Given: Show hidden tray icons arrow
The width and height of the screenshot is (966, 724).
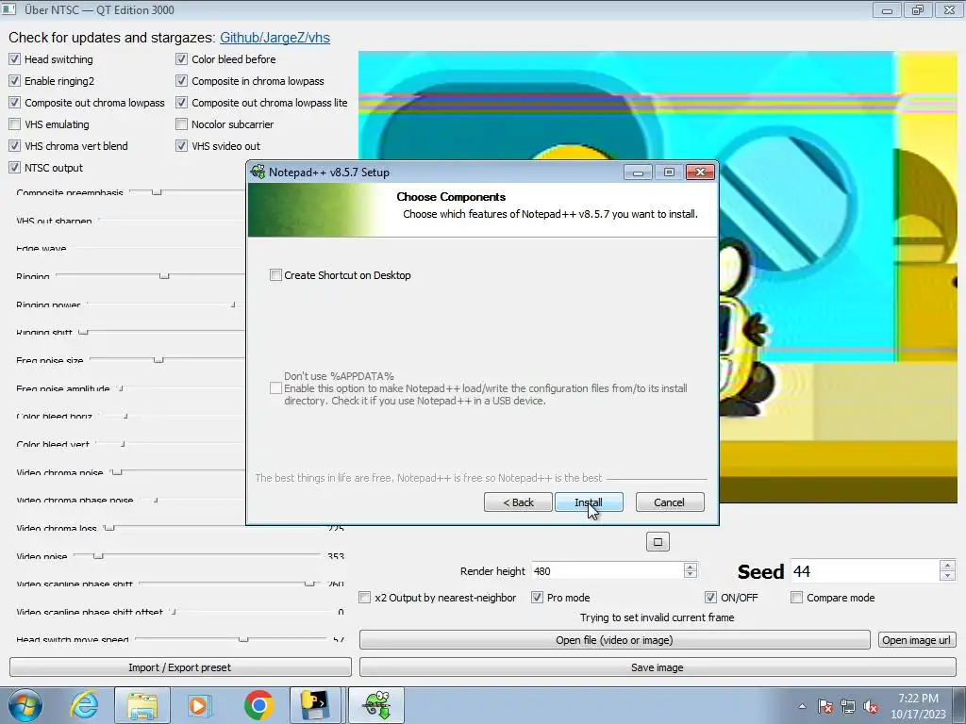Looking at the screenshot, I should coord(802,706).
